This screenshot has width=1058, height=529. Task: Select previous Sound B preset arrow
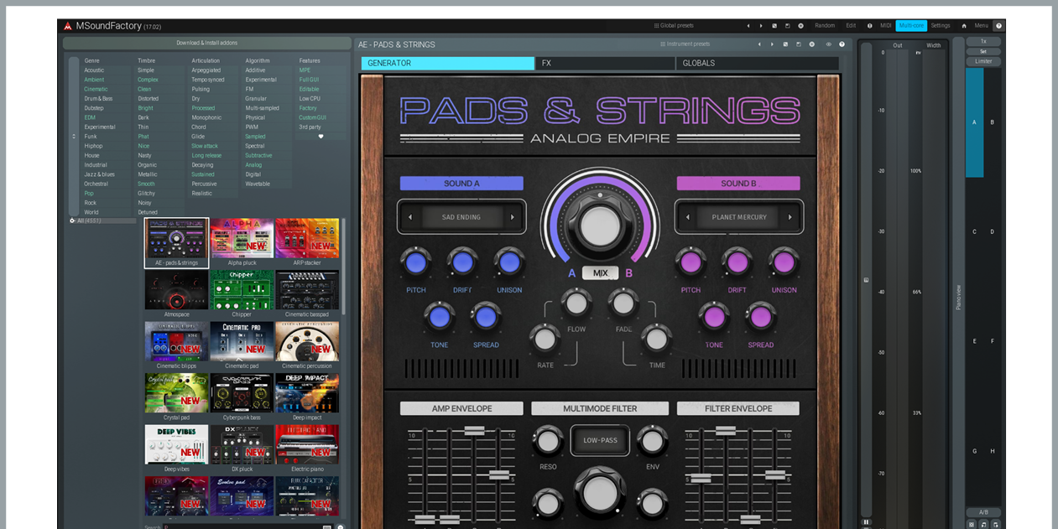pyautogui.click(x=688, y=217)
